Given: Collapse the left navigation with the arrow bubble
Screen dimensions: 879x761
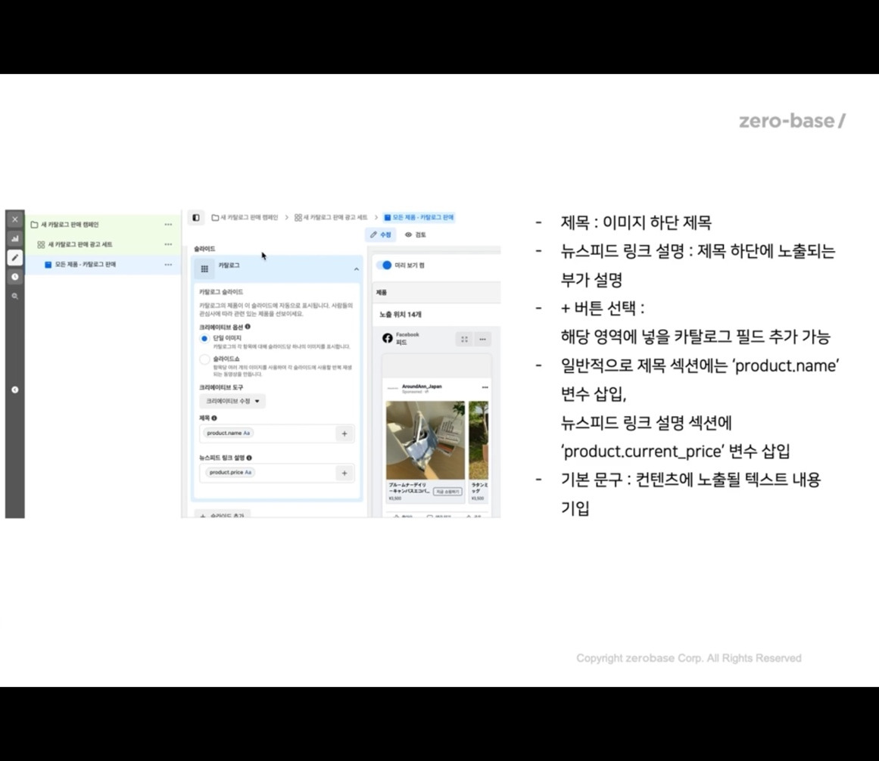Looking at the screenshot, I should 14,390.
